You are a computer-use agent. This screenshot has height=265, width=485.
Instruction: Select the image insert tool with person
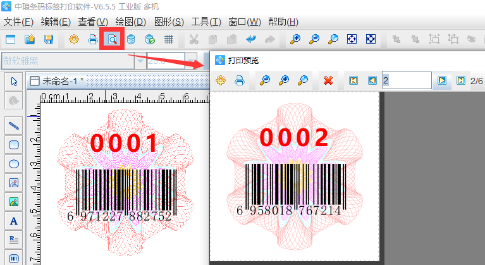click(x=14, y=183)
